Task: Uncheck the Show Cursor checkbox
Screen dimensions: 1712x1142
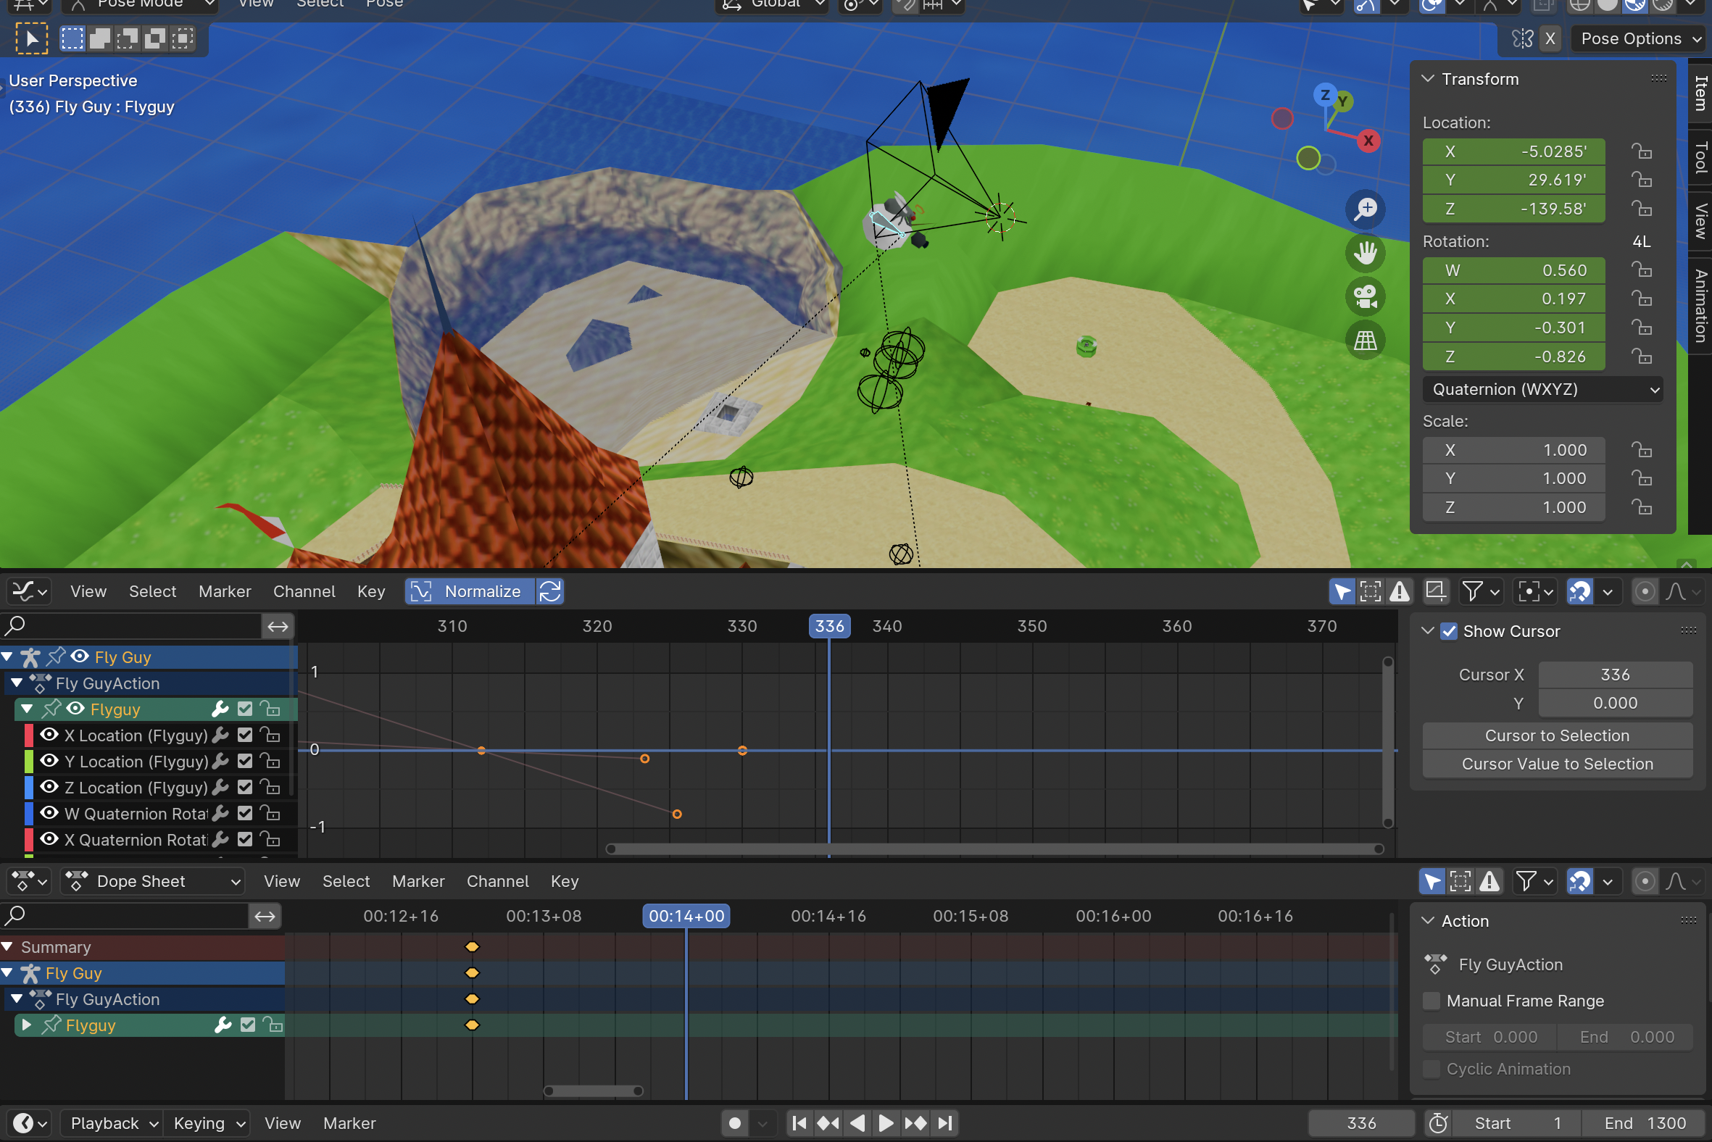Action: pos(1449,631)
